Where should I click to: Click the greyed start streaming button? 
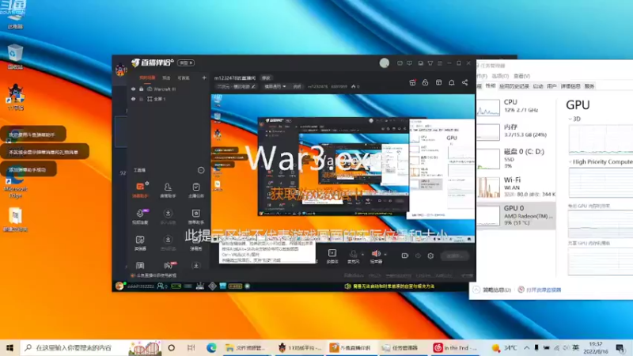click(454, 256)
